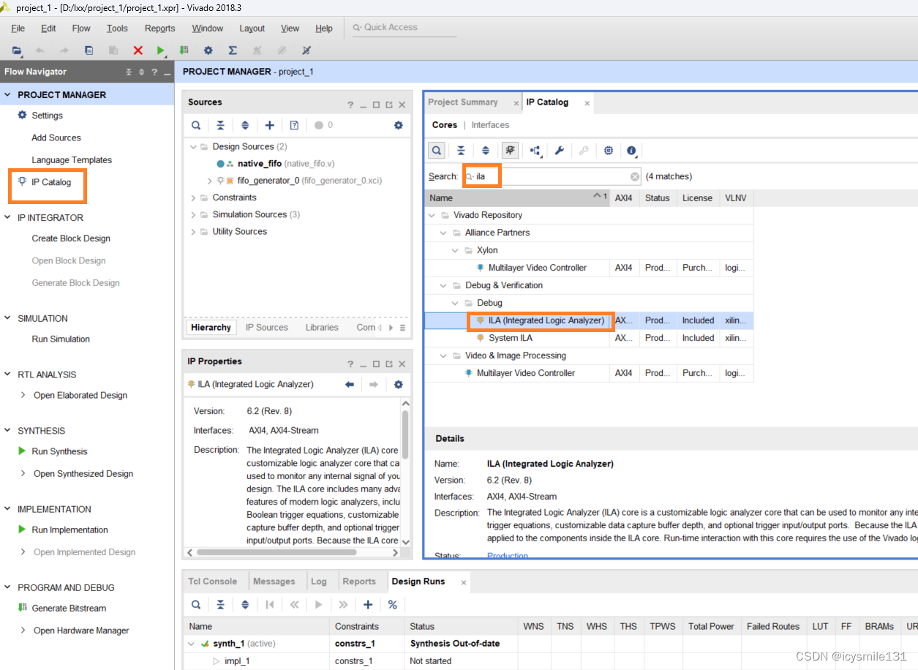The height and width of the screenshot is (670, 918).
Task: Expand all in Sources panel toolbar
Action: (x=245, y=125)
